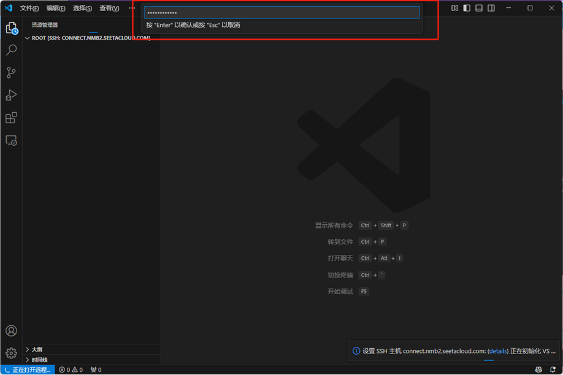Screen dimensions: 563x375
Task: Open Customize Layout icon in title bar
Action: click(x=455, y=8)
